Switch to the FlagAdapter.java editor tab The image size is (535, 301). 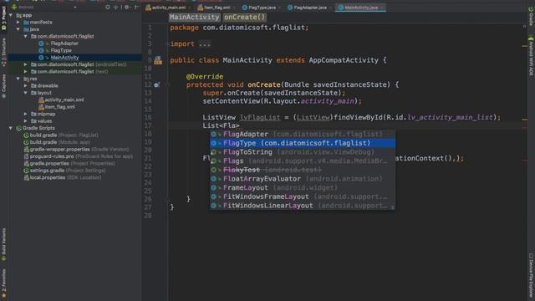310,8
